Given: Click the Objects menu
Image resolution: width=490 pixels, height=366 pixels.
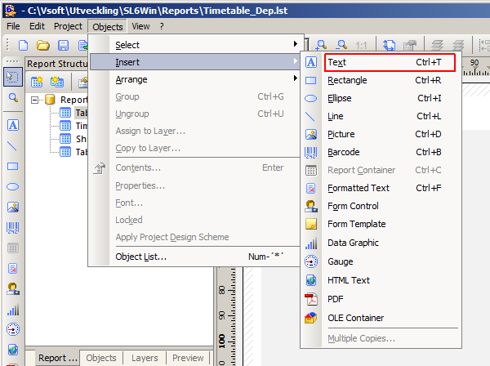Looking at the screenshot, I should [x=108, y=27].
